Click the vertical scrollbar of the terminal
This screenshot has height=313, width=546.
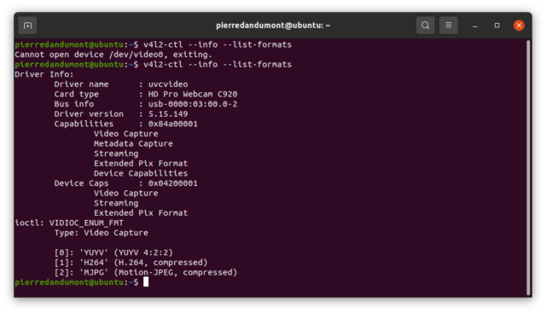pyautogui.click(x=528, y=167)
